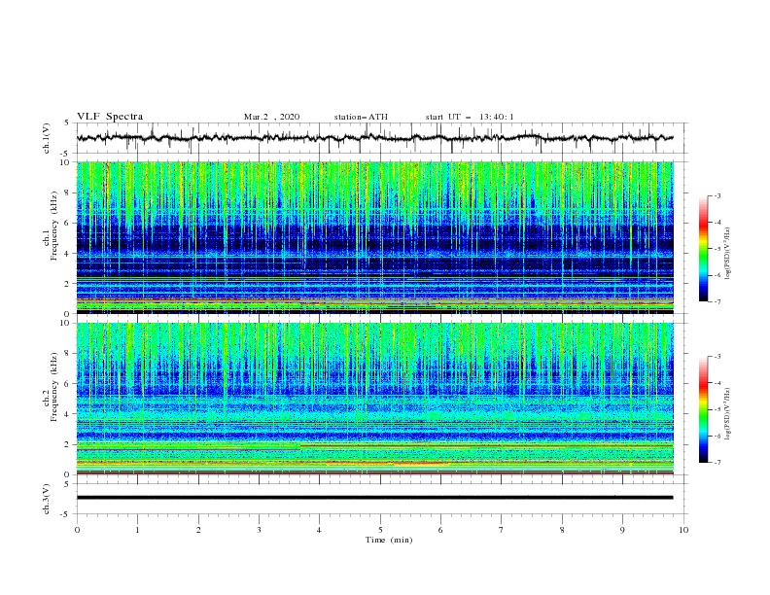The width and height of the screenshot is (770, 595).
Task: Select the ch.2 "Frequency (kHz)" axis label
Action: 54,387
